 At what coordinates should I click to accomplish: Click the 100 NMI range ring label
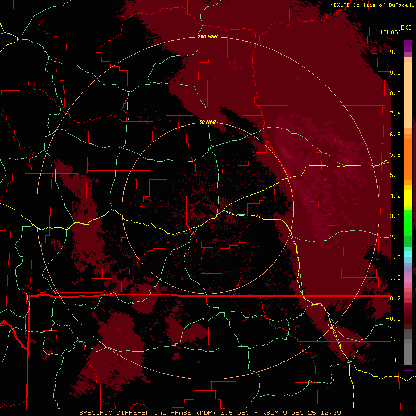[208, 37]
